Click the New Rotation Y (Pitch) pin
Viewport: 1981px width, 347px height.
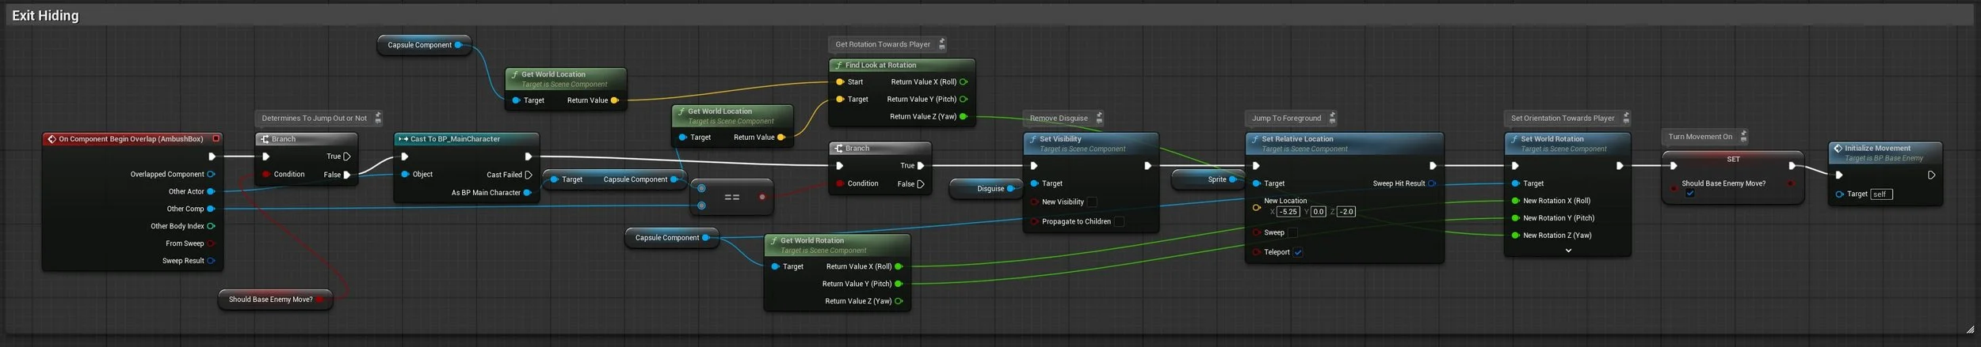pos(1515,218)
